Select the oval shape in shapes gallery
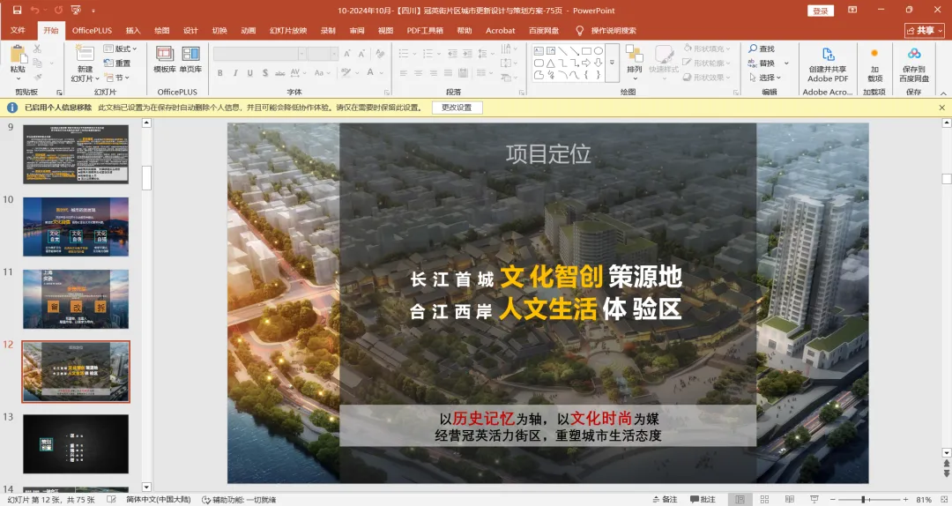Screen dimensions: 952x506 pyautogui.click(x=598, y=51)
